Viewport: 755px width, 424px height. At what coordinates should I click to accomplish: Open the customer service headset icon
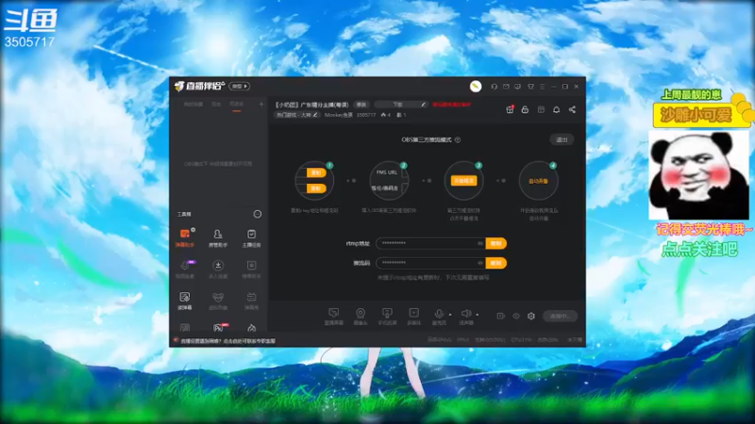pos(494,87)
